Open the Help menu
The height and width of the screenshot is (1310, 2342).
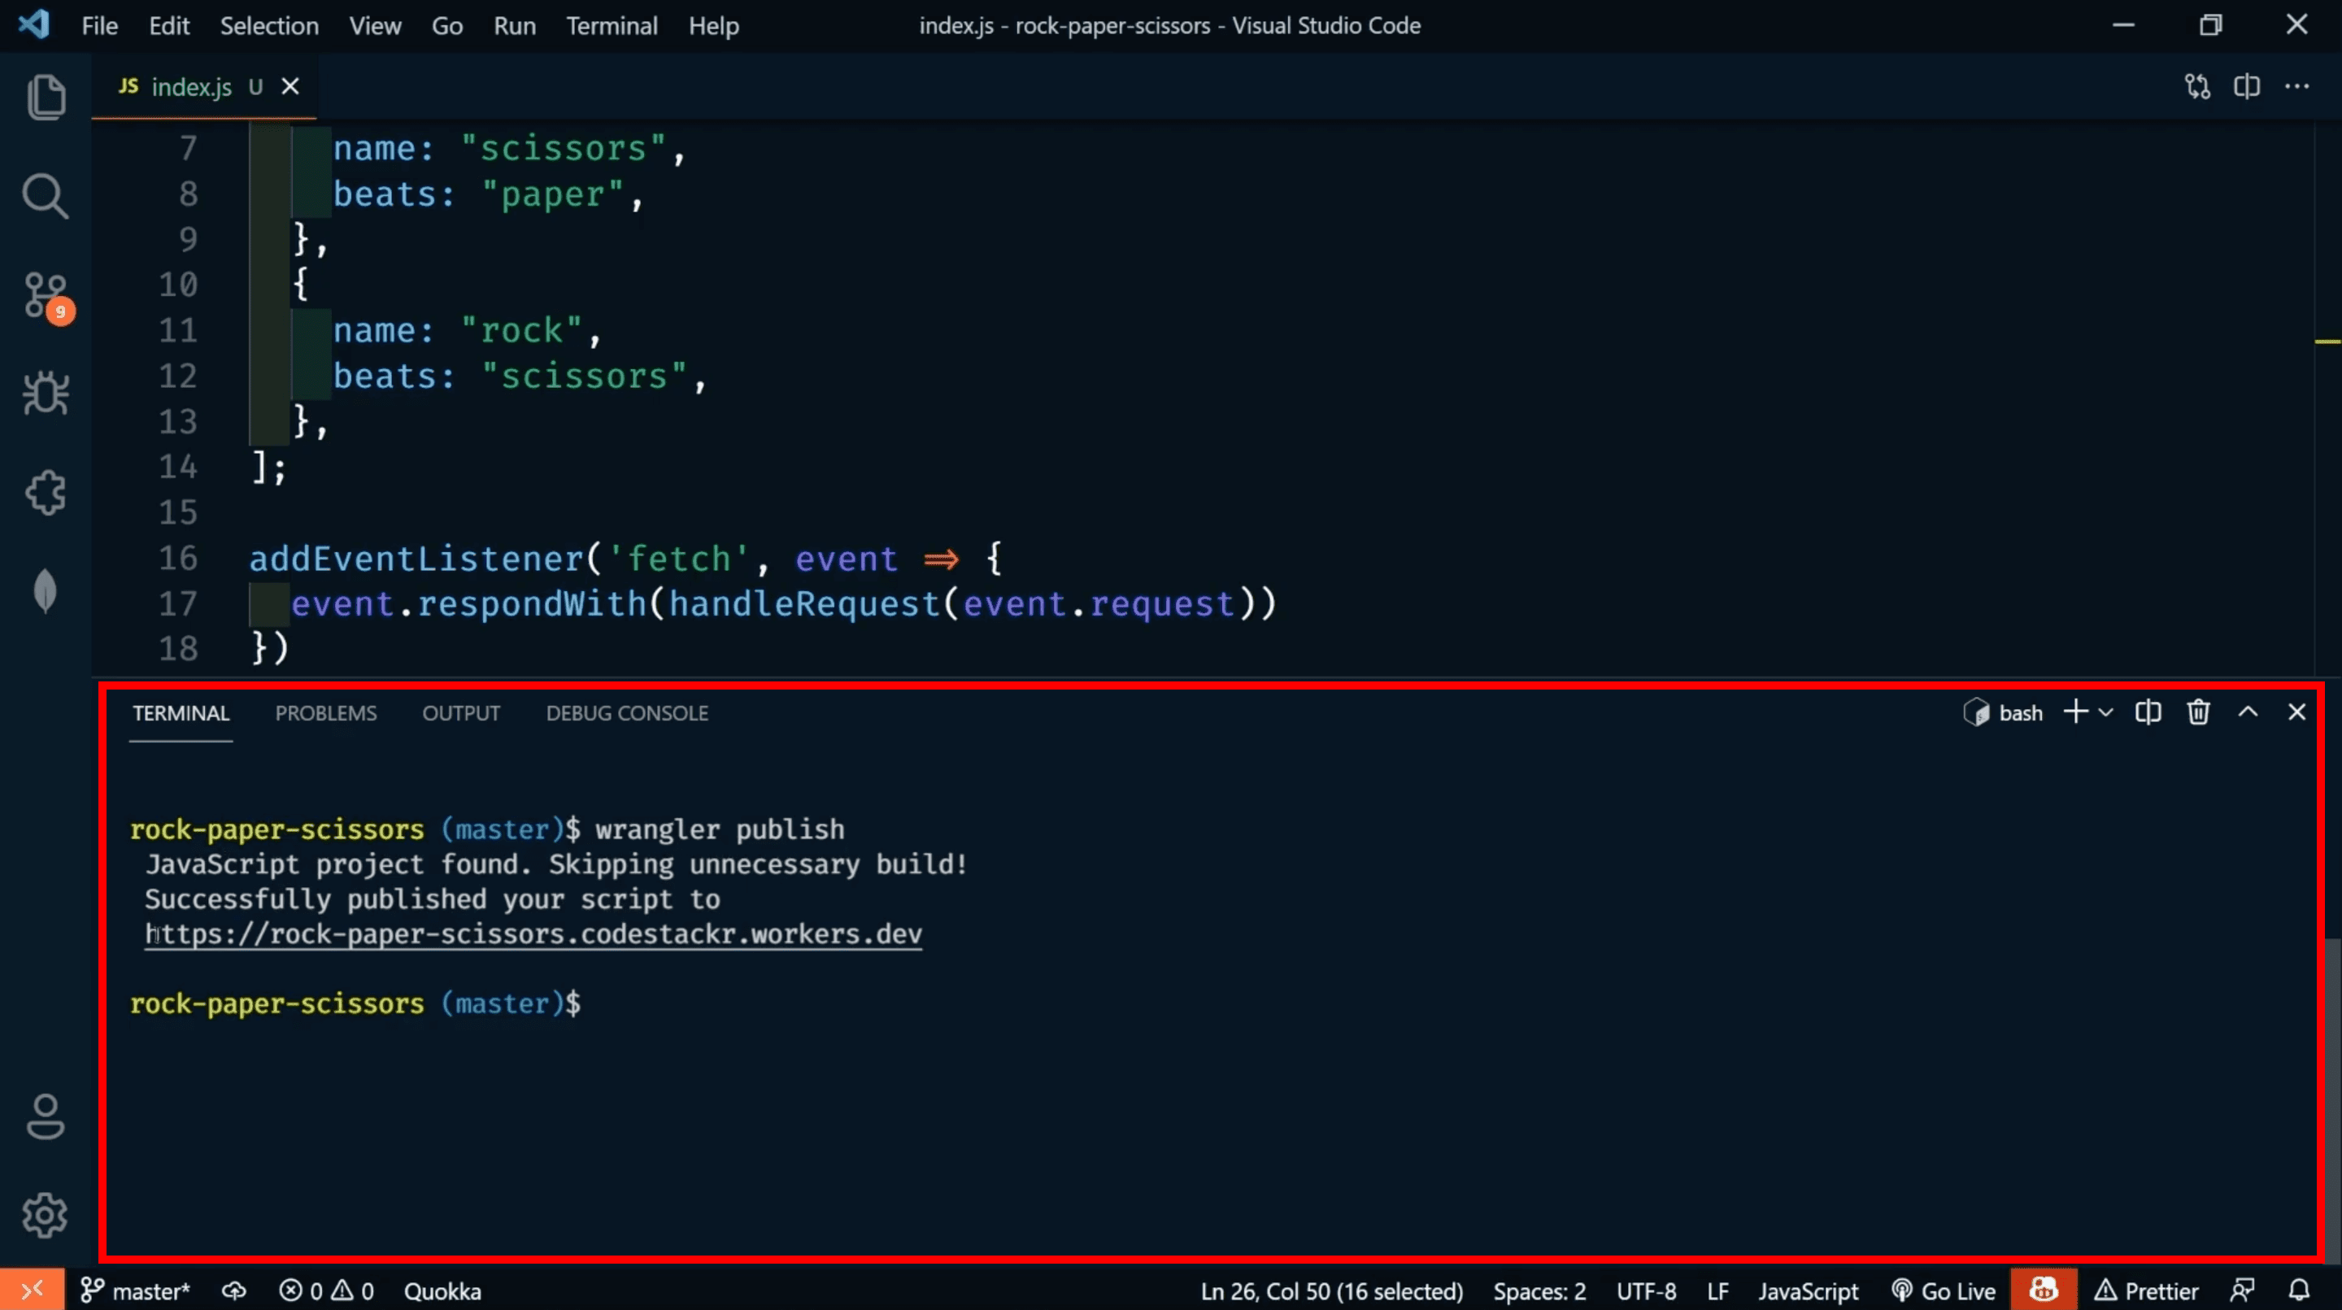pos(713,25)
